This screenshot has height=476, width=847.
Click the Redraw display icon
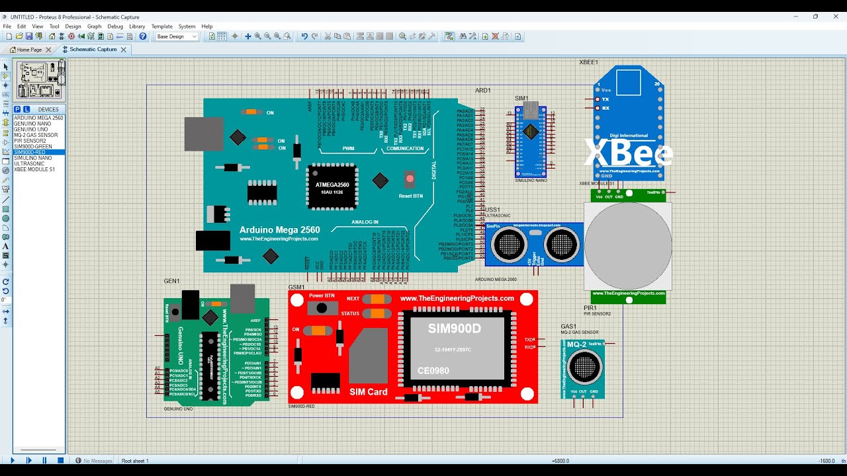pyautogui.click(x=212, y=36)
